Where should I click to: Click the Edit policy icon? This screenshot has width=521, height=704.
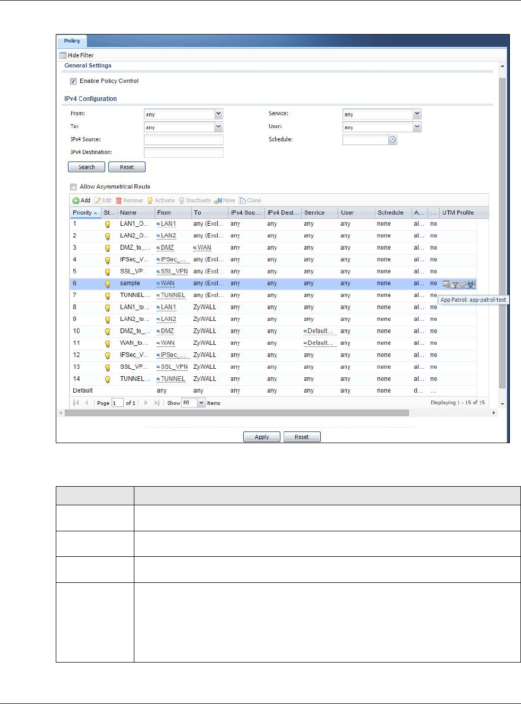click(98, 201)
